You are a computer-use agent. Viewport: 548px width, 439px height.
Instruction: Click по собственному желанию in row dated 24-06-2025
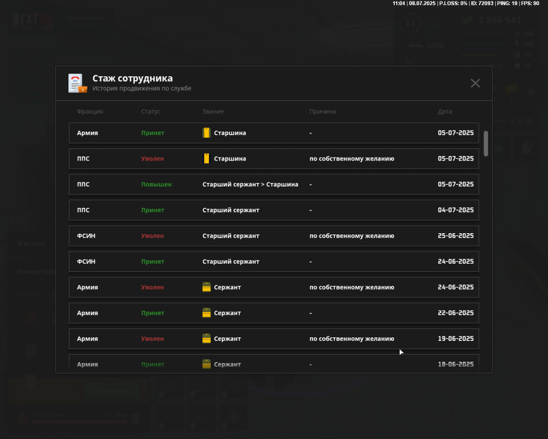coord(352,287)
